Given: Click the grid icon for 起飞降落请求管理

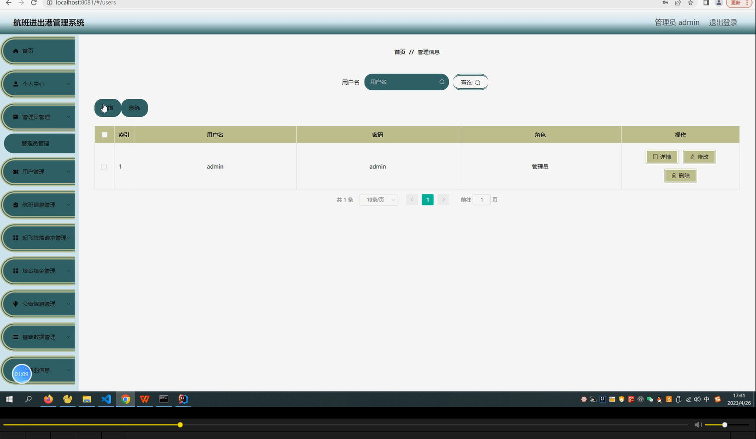Looking at the screenshot, I should click(x=15, y=238).
